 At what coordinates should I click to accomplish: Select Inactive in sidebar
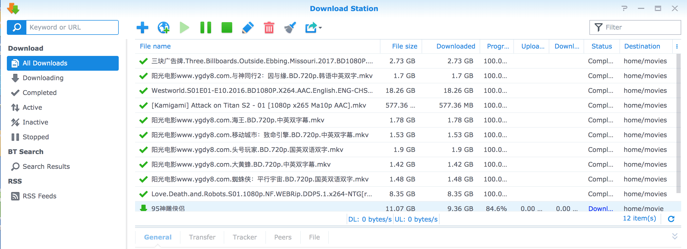coord(63,122)
